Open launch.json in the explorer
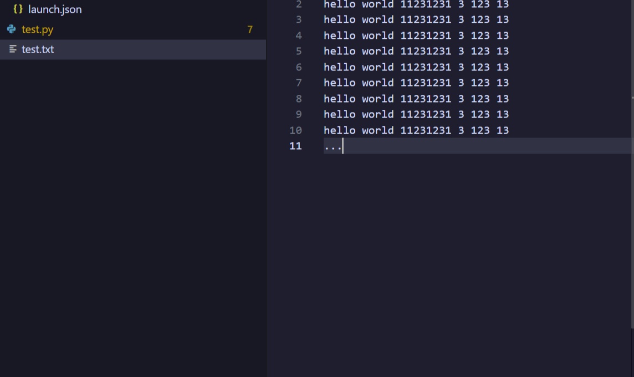The height and width of the screenshot is (377, 634). 54,9
